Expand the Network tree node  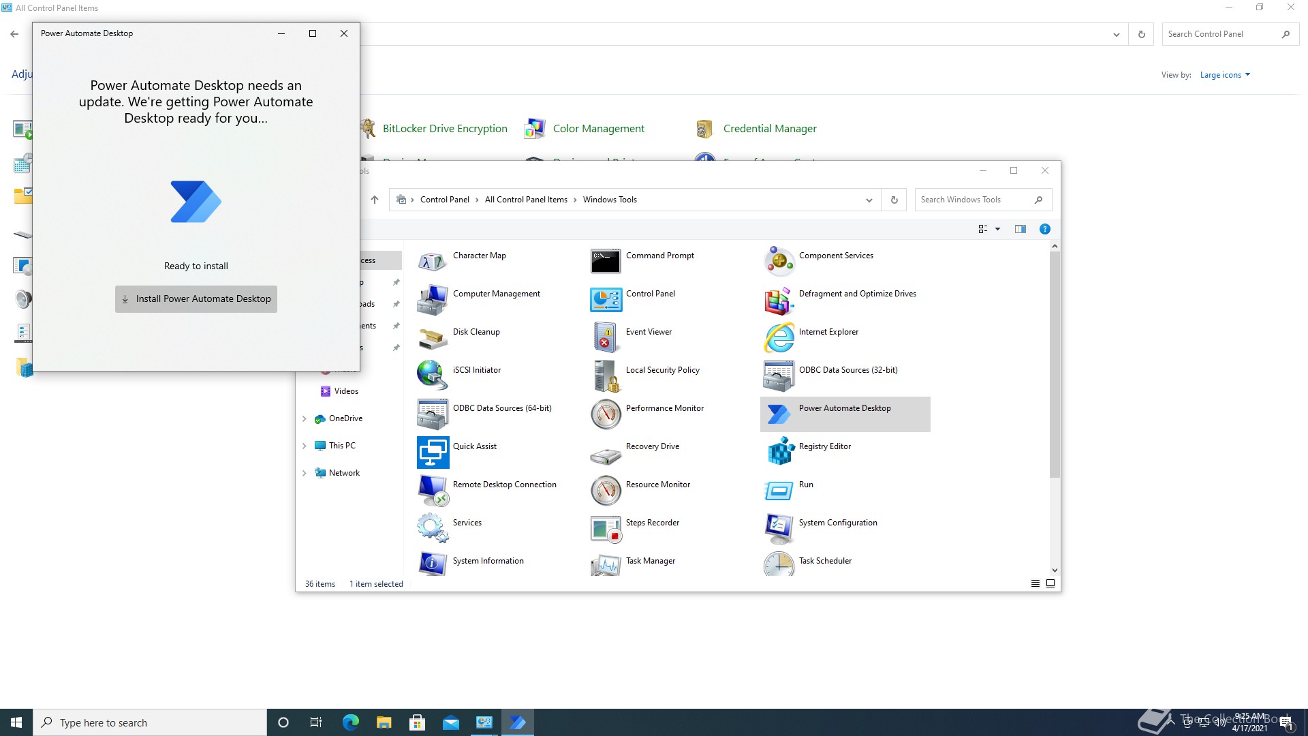coord(304,473)
